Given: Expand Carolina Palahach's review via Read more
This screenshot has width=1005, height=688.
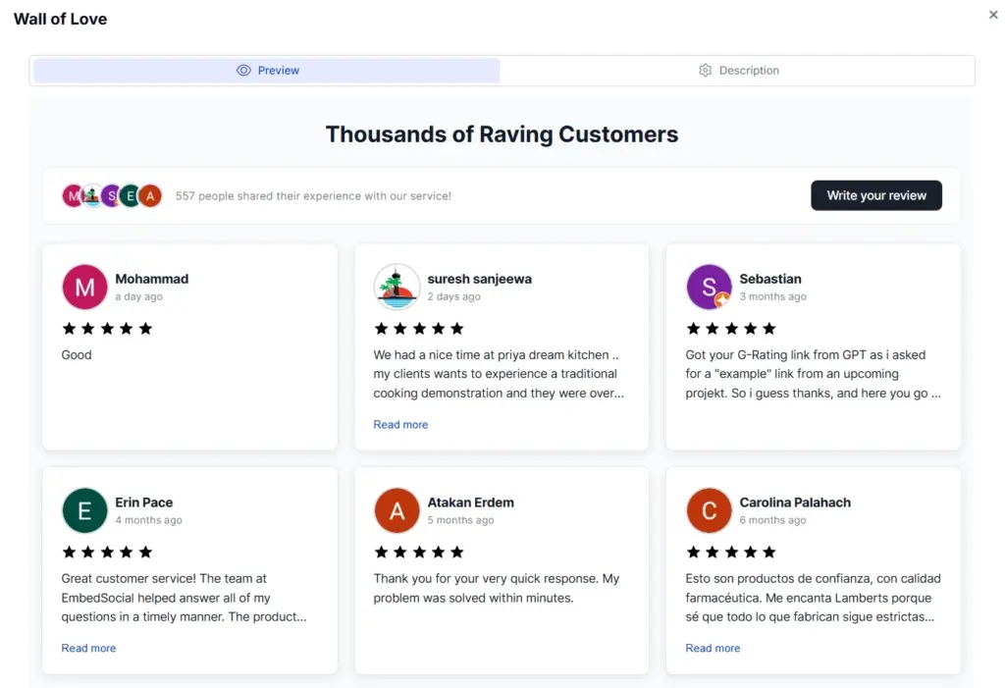Looking at the screenshot, I should pyautogui.click(x=713, y=649).
